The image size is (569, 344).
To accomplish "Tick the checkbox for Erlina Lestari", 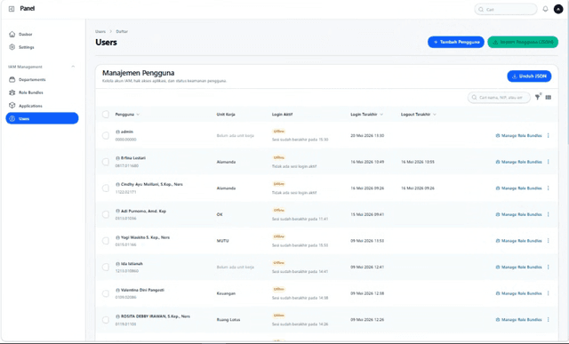I will click(x=106, y=162).
